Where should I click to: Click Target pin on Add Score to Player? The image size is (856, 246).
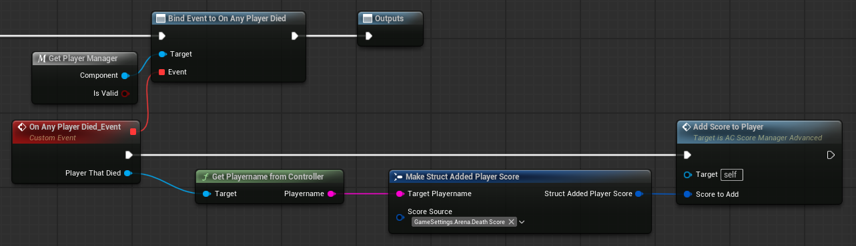pos(688,175)
